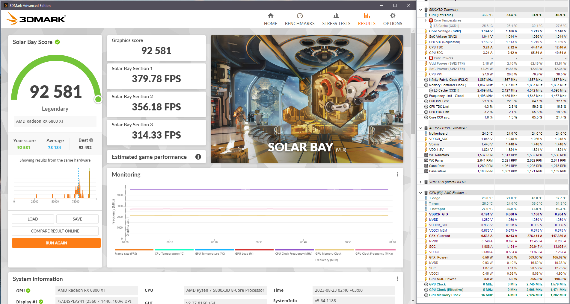Select the RESULTS tab
Viewport: 570px width, 304px height.
(x=367, y=19)
